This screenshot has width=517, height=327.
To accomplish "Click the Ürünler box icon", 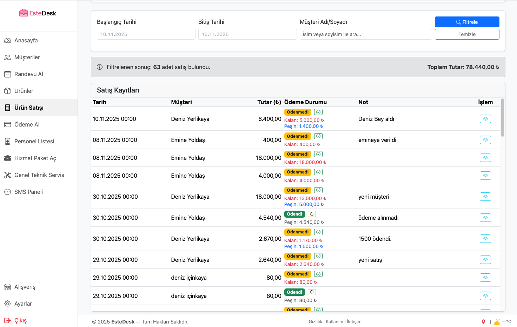I will click(x=7, y=91).
